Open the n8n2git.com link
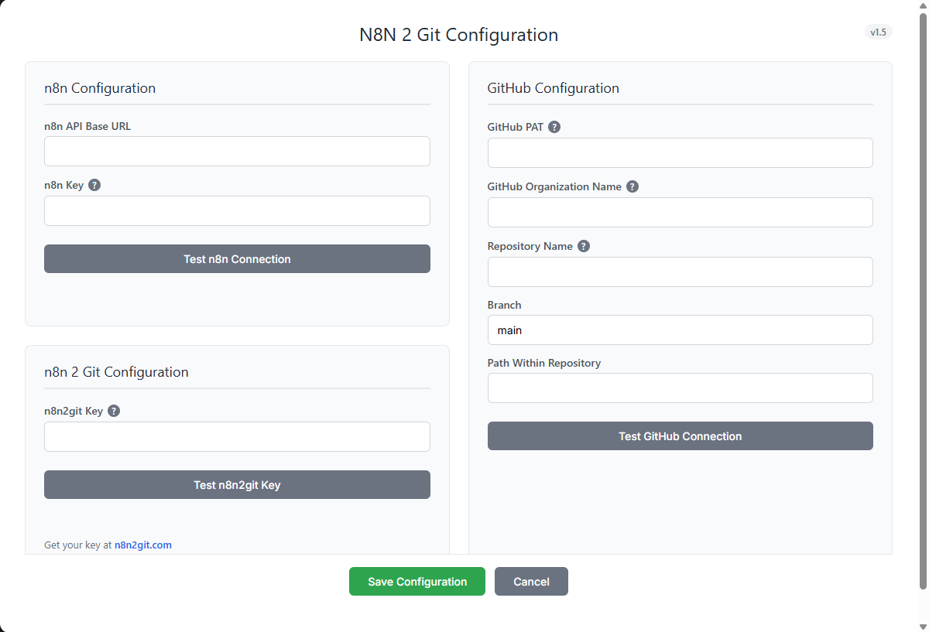Image resolution: width=929 pixels, height=632 pixels. [143, 545]
